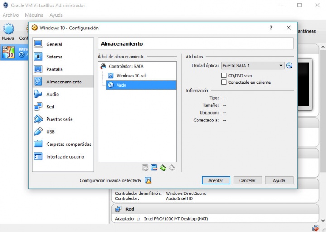Click the 'Adaptador 1:' label

click(128, 219)
